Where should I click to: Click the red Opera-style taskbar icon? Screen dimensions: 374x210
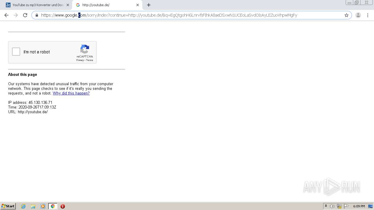click(63, 206)
